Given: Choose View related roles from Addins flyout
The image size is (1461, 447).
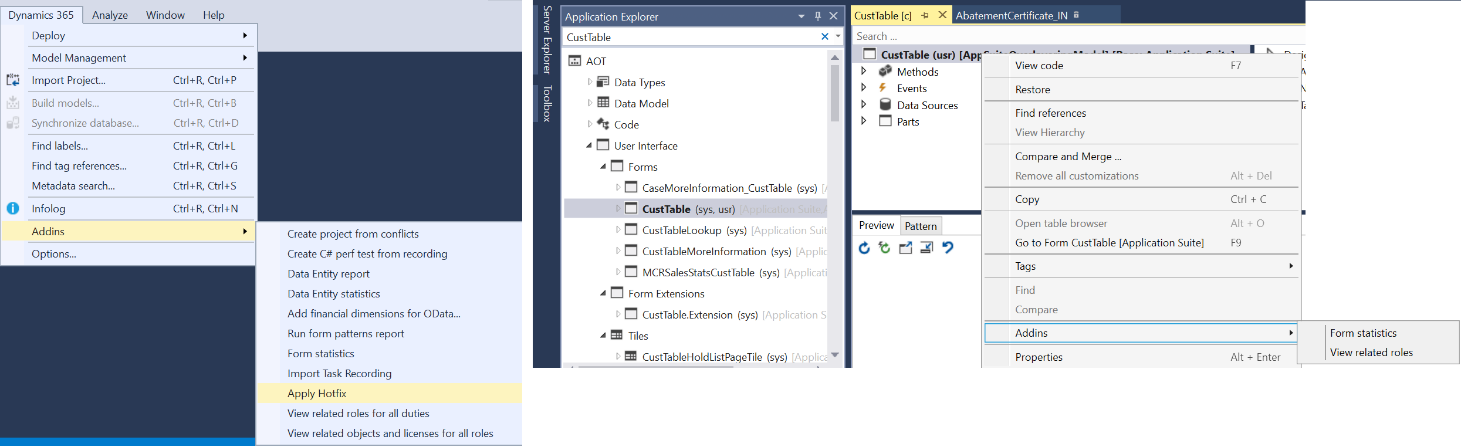Looking at the screenshot, I should coord(1378,353).
